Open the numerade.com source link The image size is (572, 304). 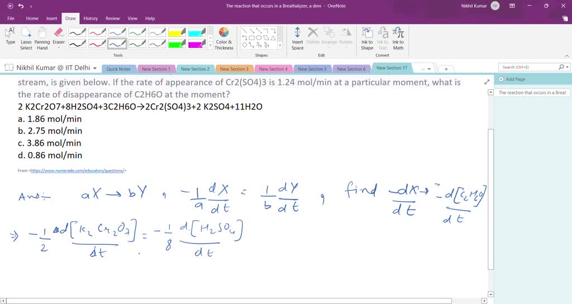click(x=78, y=170)
